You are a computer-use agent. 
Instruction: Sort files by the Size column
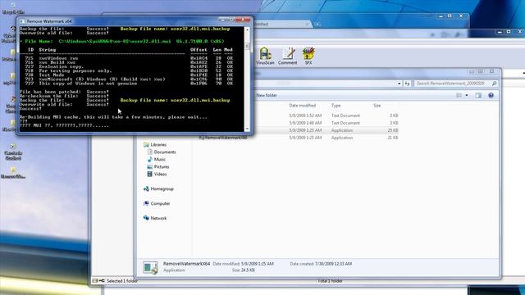click(x=377, y=106)
